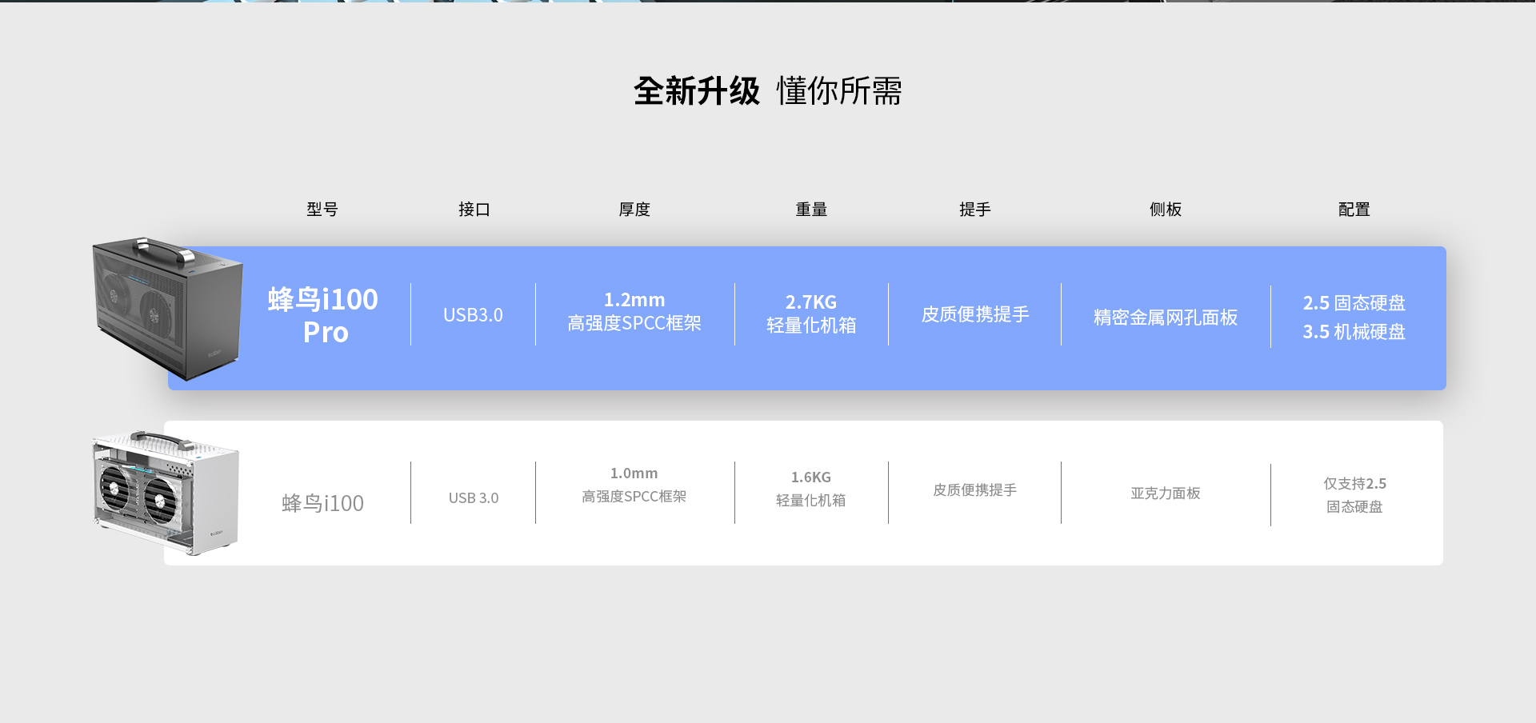Select the 型号 column header
The image size is (1536, 723).
pos(322,210)
